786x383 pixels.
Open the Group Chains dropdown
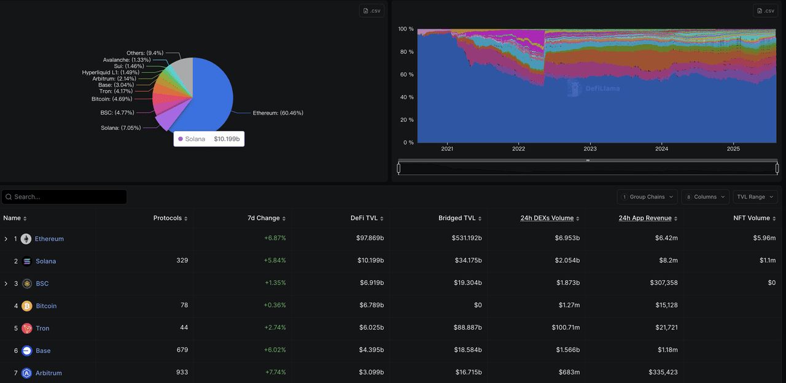647,197
